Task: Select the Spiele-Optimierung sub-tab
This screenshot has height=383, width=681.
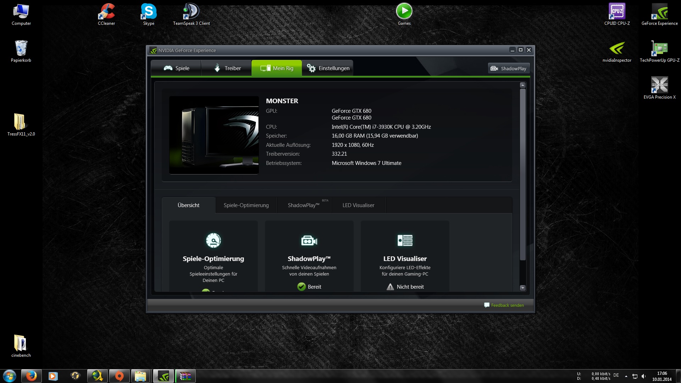Action: tap(246, 205)
